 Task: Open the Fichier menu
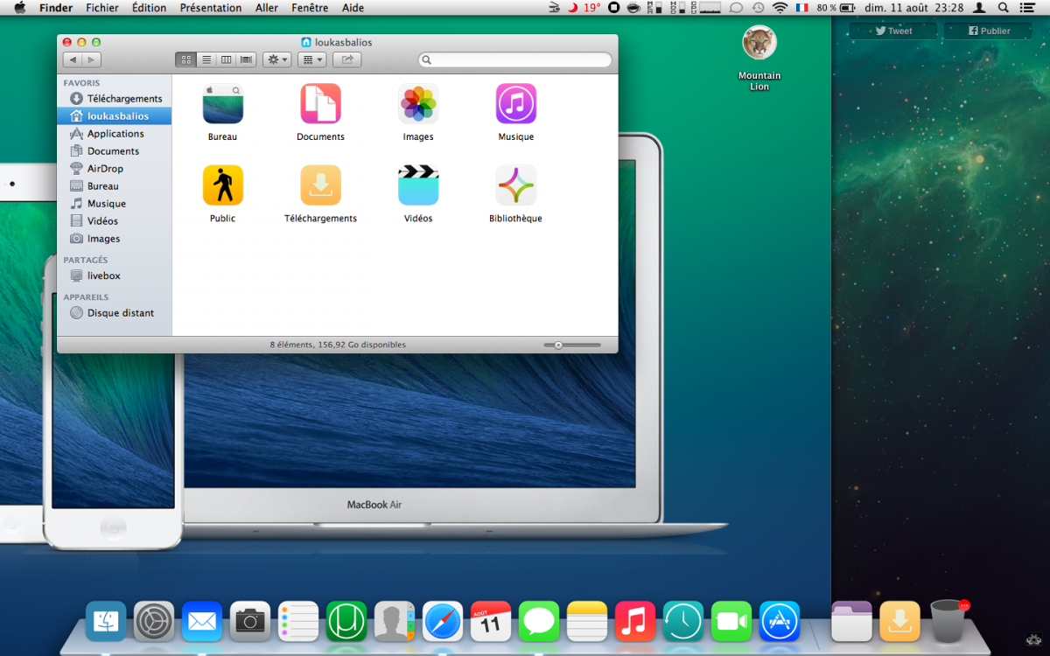102,8
